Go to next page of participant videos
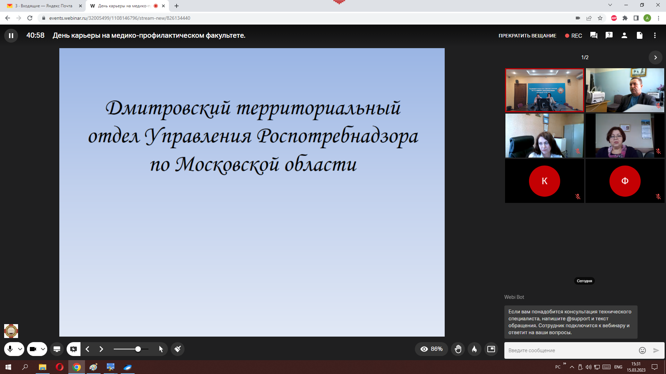Image resolution: width=666 pixels, height=374 pixels. coord(655,57)
